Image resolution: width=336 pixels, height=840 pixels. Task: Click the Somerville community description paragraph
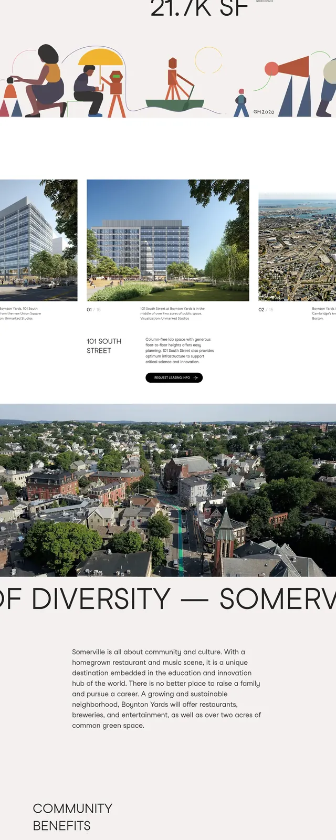pos(167,688)
